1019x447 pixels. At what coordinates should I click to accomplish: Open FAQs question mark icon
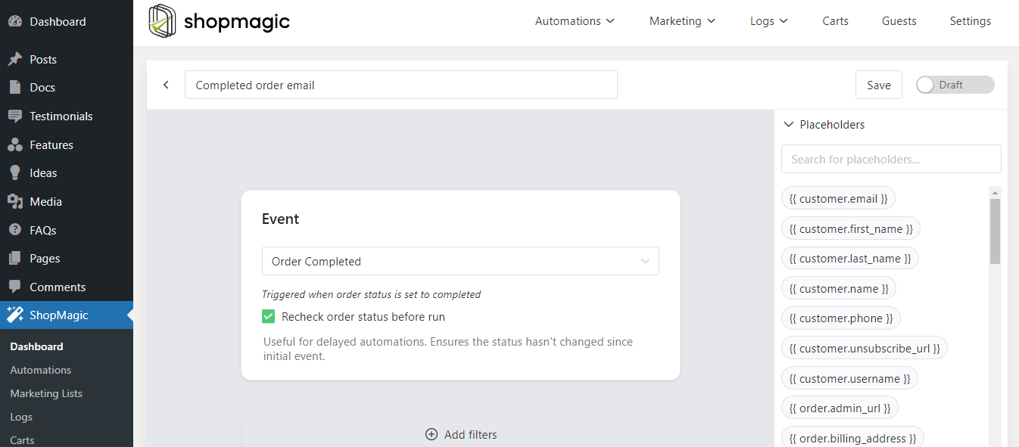[14, 230]
